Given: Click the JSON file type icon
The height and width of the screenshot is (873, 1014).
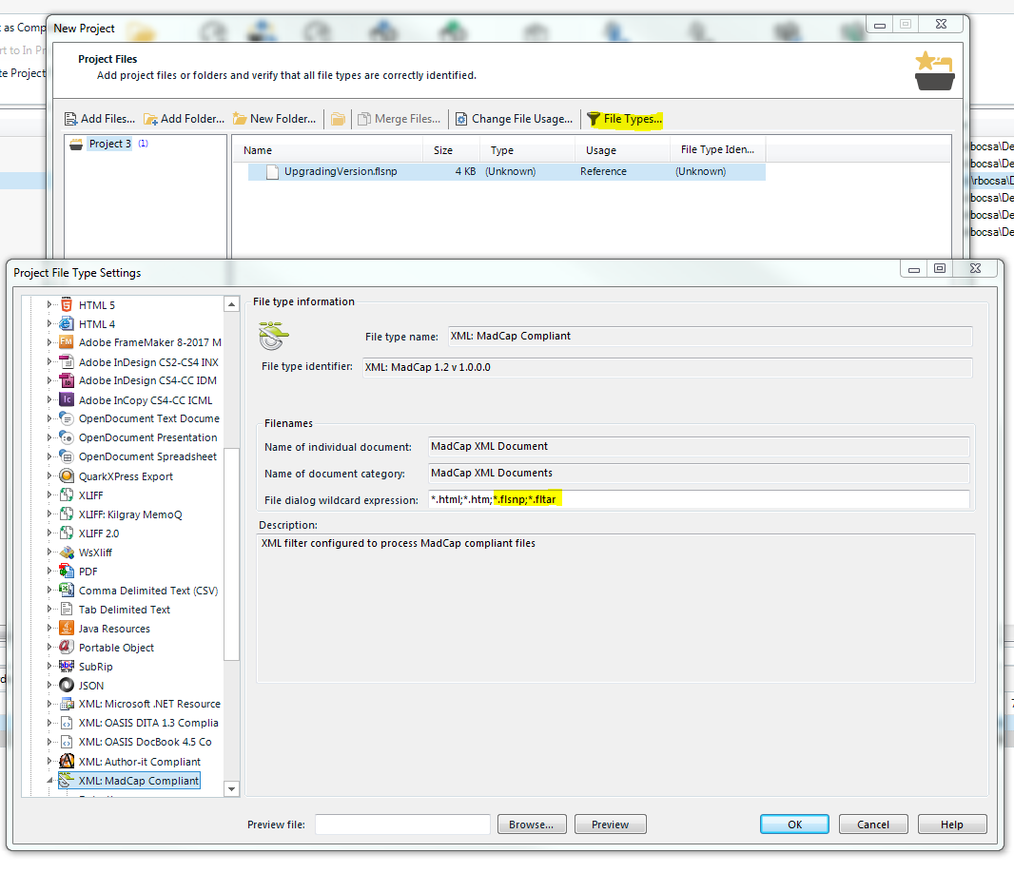Looking at the screenshot, I should tap(67, 685).
